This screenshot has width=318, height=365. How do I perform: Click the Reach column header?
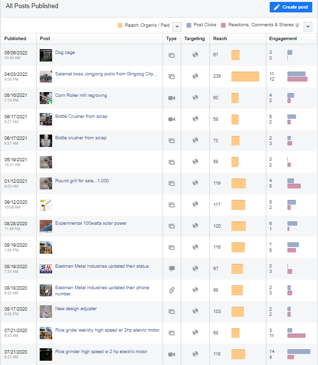[220, 39]
